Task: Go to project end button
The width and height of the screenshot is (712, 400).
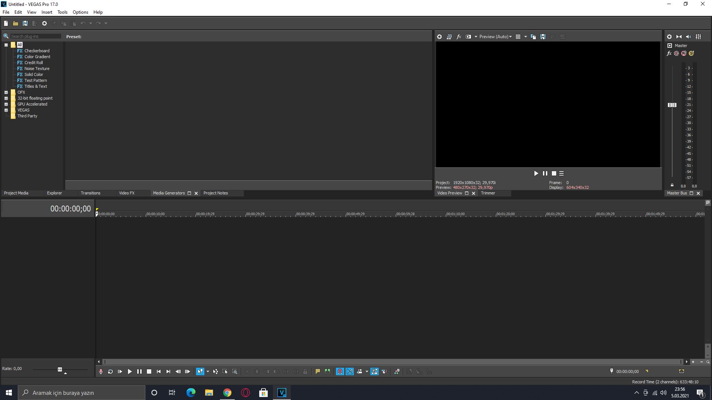Action: [x=168, y=371]
